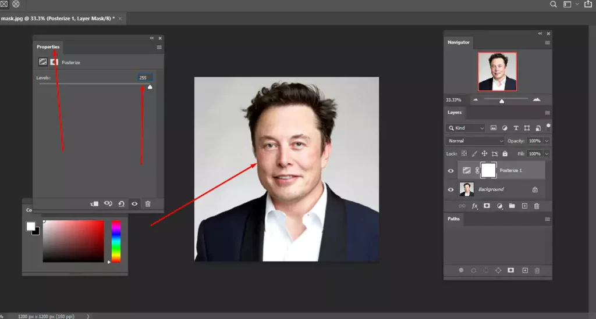The image size is (596, 319).
Task: Delete current path trash icon
Action: pyautogui.click(x=537, y=270)
